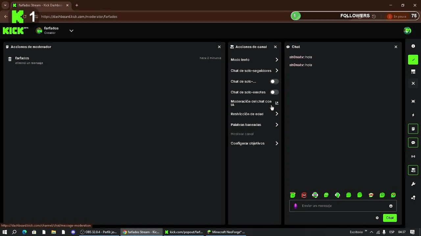Open chat settings gear icon
This screenshot has width=421, height=236.
click(x=377, y=218)
